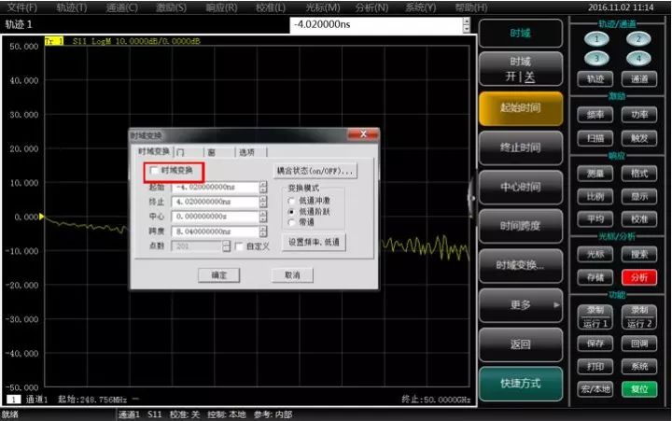Select trace button 4
The width and height of the screenshot is (672, 421).
(x=638, y=58)
